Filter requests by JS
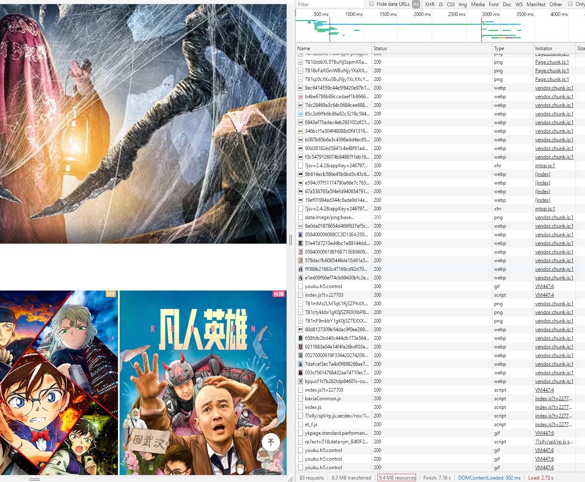585x482 pixels. 441,4
